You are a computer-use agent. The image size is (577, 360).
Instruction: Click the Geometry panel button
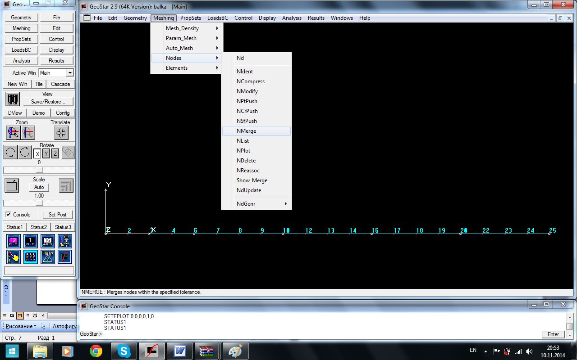tap(21, 18)
